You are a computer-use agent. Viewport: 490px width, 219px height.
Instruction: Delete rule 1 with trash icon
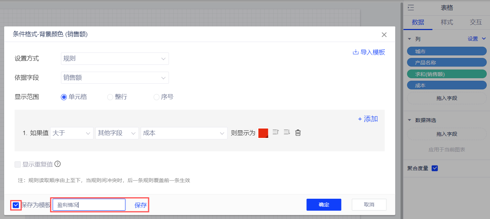(298, 133)
